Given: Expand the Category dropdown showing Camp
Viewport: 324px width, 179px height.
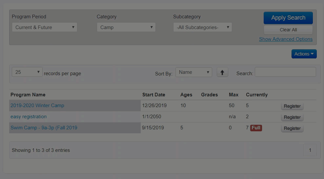Looking at the screenshot, I should (126, 27).
